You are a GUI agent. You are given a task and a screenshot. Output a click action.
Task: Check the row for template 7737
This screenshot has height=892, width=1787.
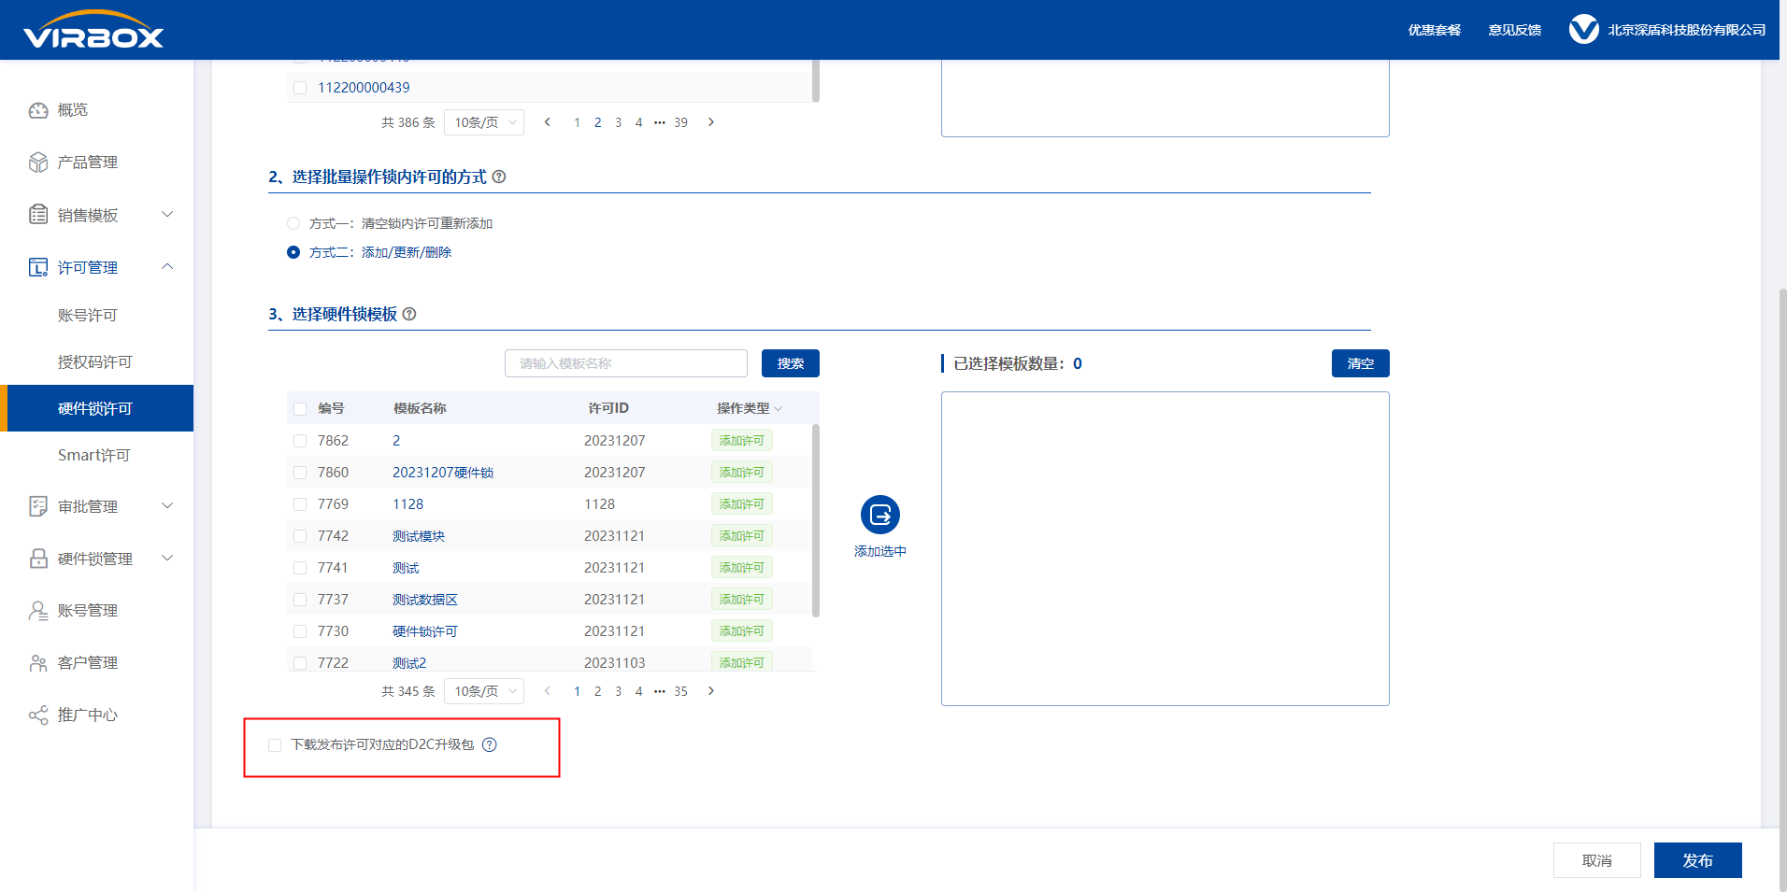(300, 600)
